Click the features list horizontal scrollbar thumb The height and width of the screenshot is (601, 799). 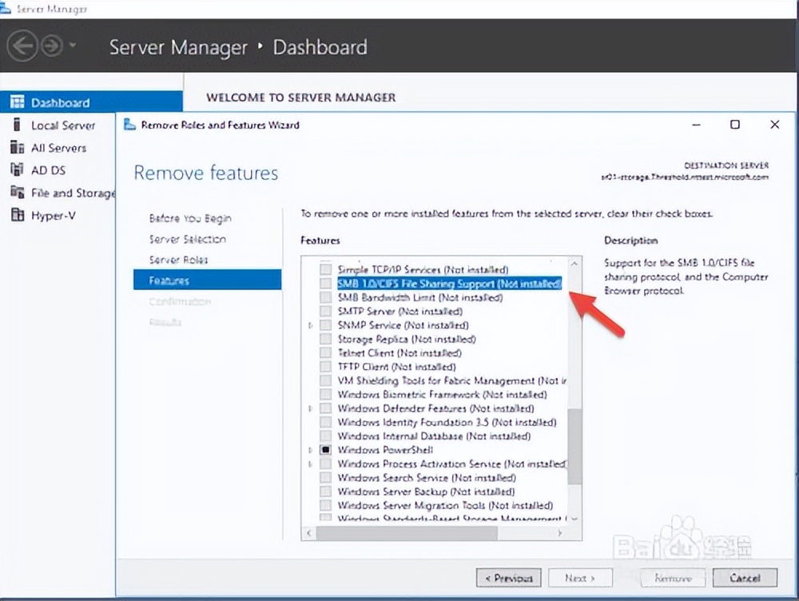[407, 533]
